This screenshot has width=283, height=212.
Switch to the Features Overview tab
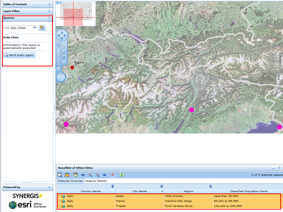point(70,181)
